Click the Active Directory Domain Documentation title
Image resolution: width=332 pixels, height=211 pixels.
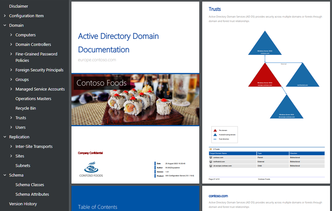(x=118, y=43)
